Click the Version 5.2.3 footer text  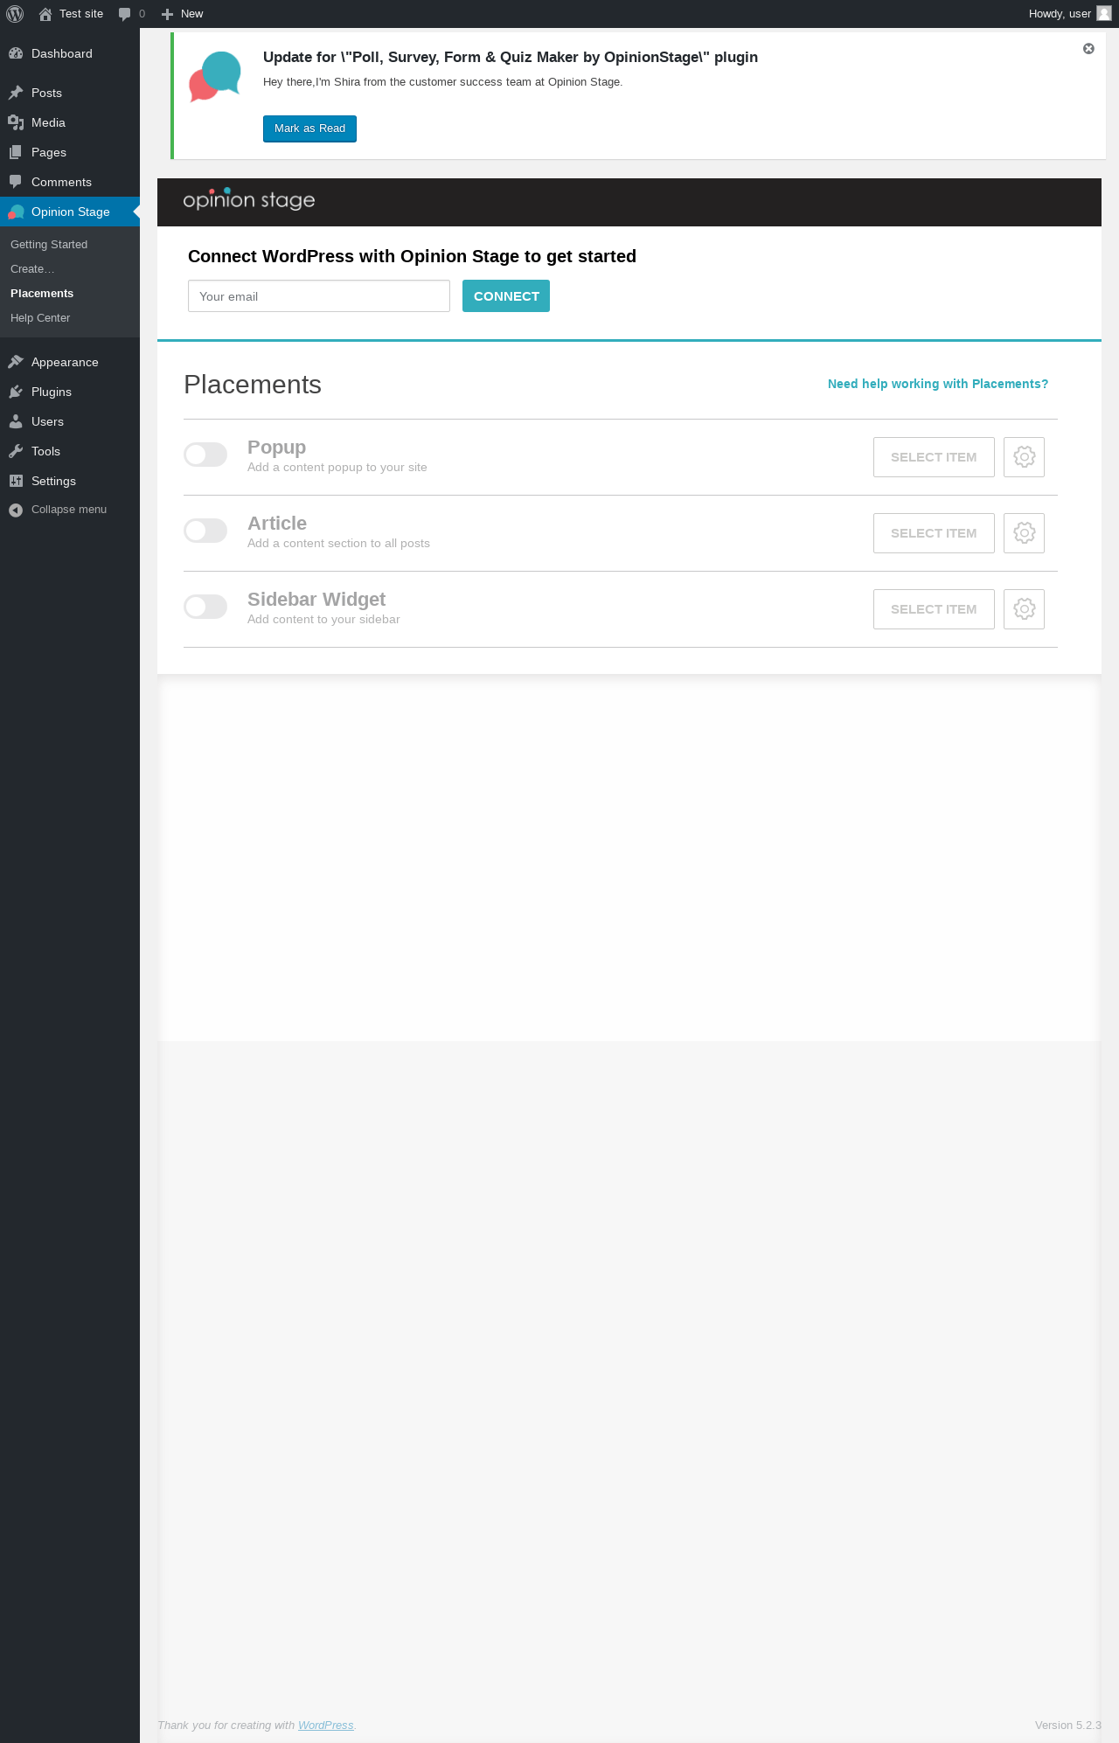[x=1068, y=1726]
